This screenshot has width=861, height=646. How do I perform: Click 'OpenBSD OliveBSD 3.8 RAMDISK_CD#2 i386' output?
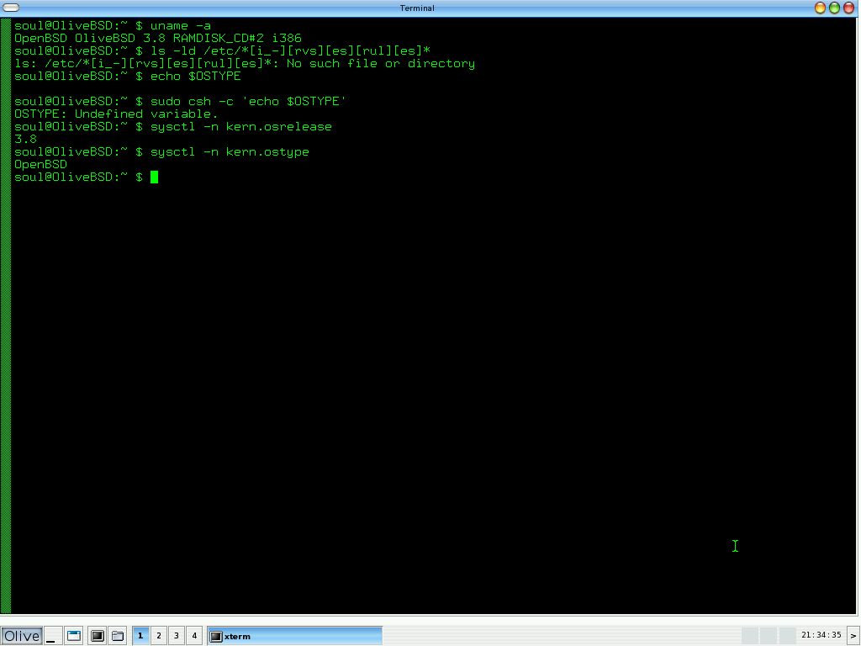tap(157, 39)
